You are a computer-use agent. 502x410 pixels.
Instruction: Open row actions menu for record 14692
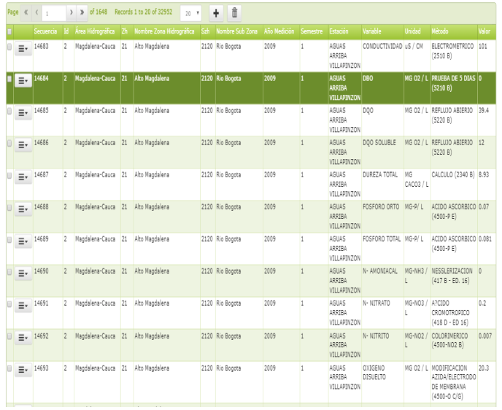point(23,338)
